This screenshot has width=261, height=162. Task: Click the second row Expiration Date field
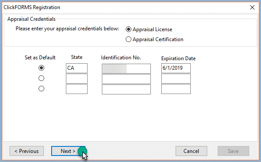pos(176,78)
